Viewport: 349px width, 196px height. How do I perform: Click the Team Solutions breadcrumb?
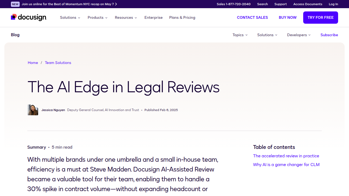(x=58, y=63)
